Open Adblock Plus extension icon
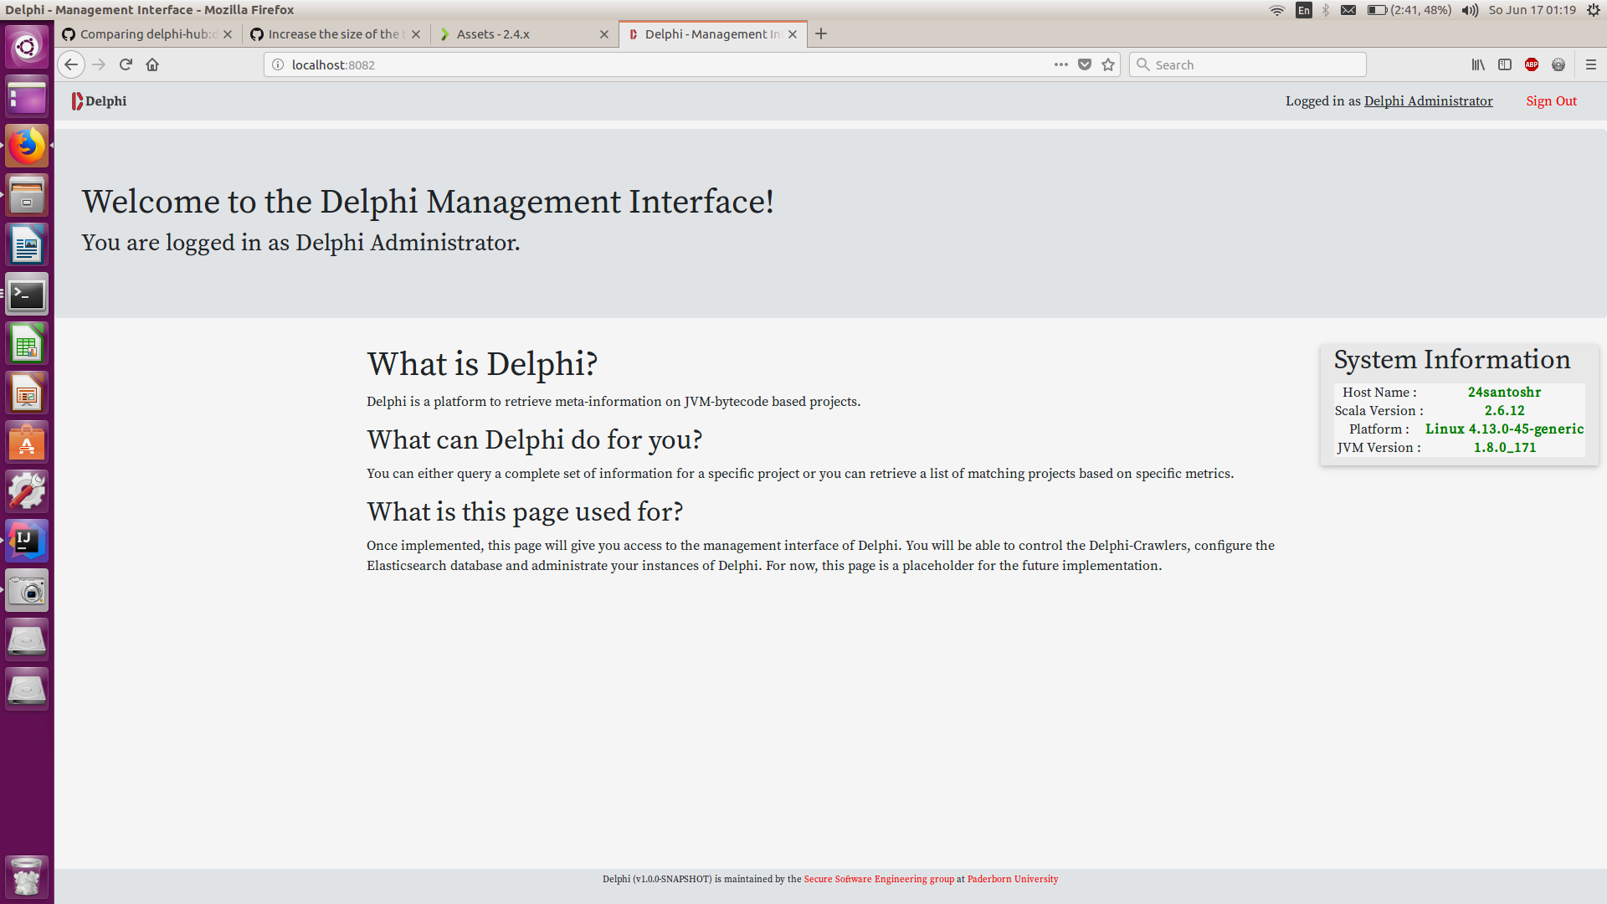Image resolution: width=1607 pixels, height=904 pixels. tap(1532, 64)
